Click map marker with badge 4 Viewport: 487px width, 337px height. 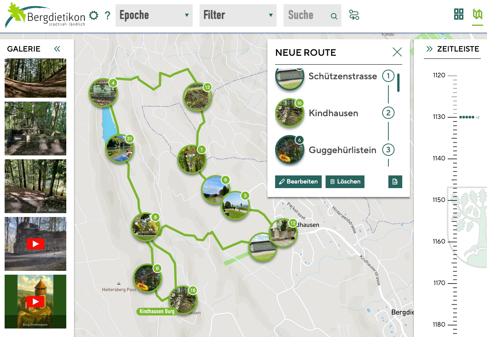point(103,92)
